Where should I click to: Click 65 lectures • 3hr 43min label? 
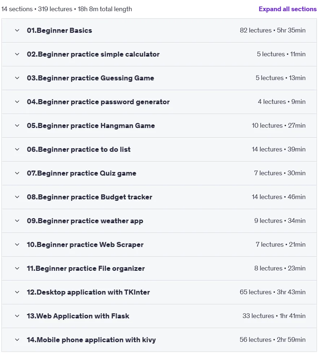point(273,292)
